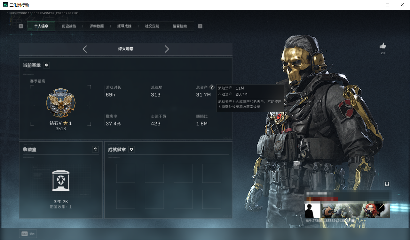Viewport: 410px width, 240px height.
Task: Click the Esc 返回 button
Action: 28,234
